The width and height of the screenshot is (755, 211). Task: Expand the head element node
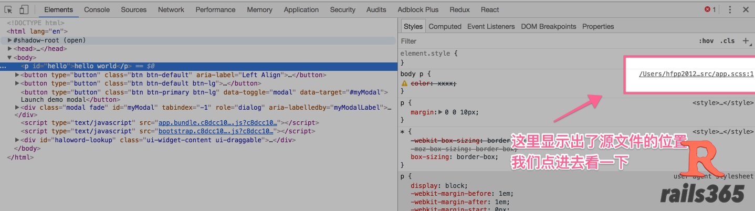[10, 49]
